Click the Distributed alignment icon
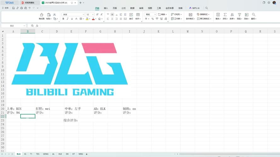Image resolution: width=280 pixels, height=157 pixels. click(x=125, y=19)
